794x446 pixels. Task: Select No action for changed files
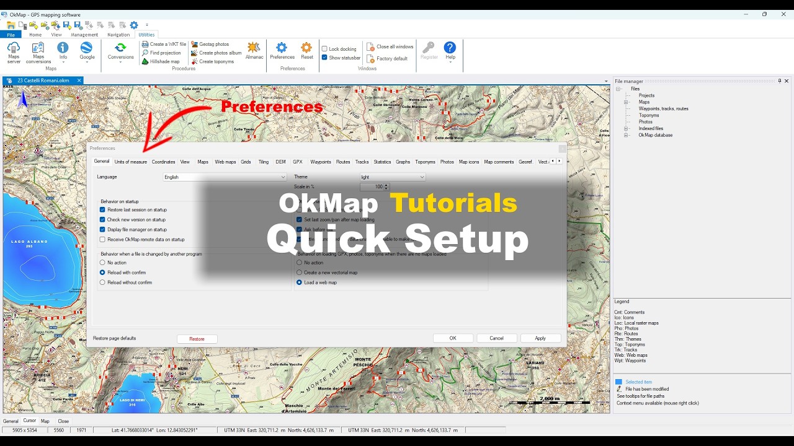(x=102, y=263)
